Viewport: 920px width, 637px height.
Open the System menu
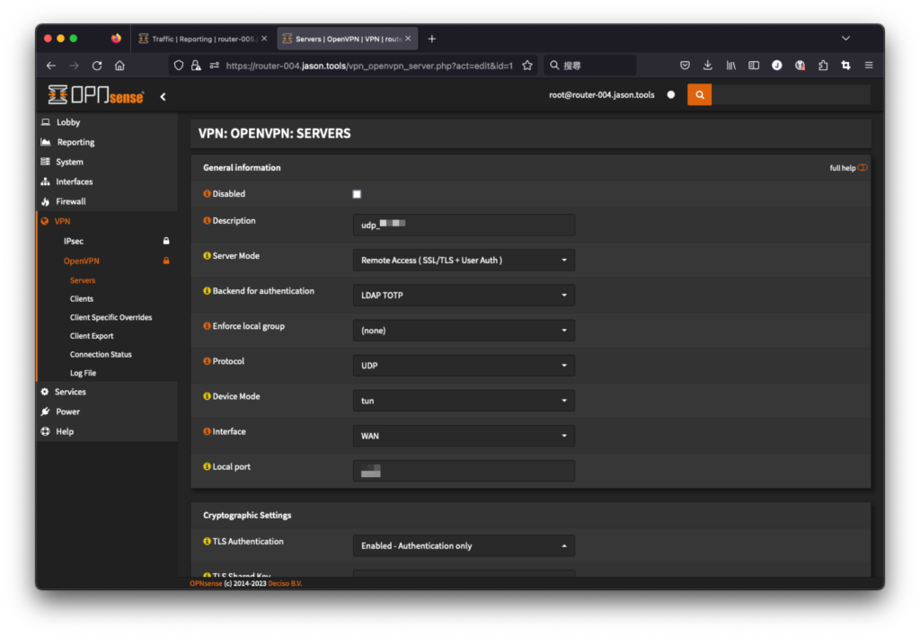pyautogui.click(x=107, y=162)
